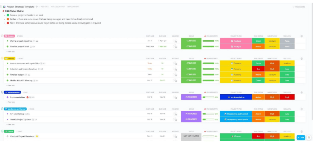
Task: Click ADD COMMENT in the header
Action: coord(73,7)
